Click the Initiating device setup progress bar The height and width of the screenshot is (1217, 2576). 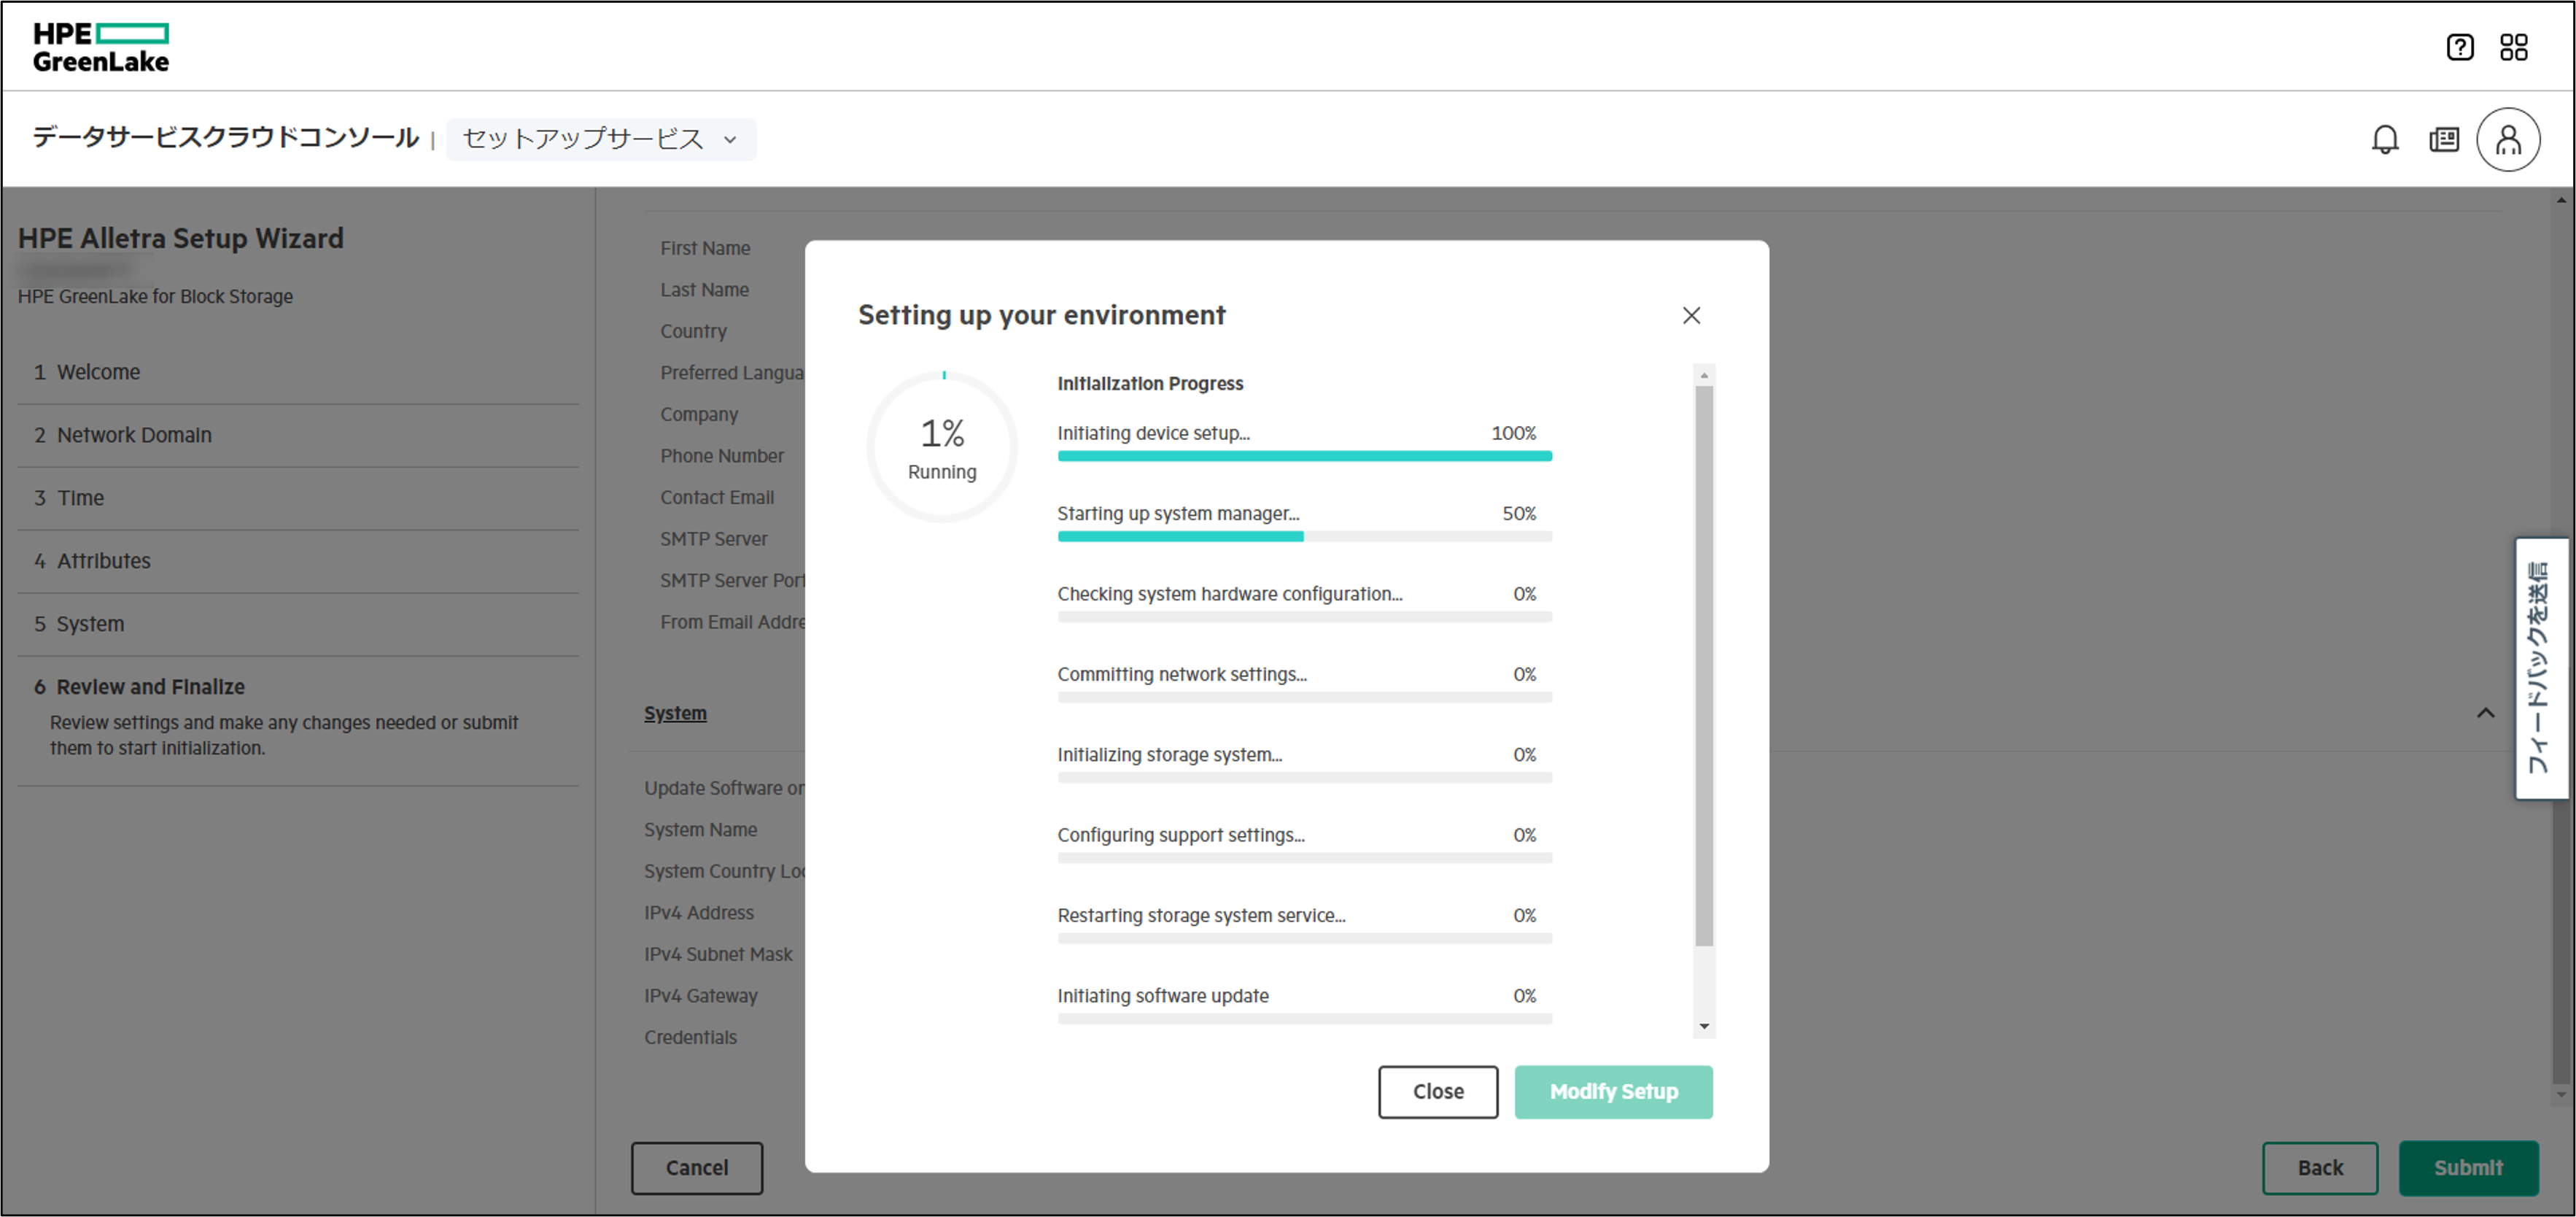coord(1304,456)
